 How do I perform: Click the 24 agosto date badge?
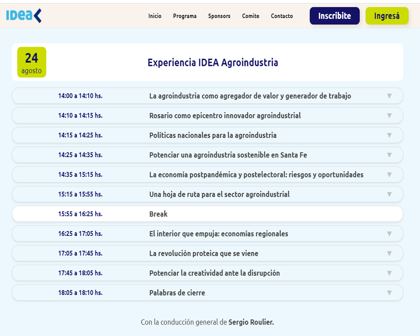32,62
